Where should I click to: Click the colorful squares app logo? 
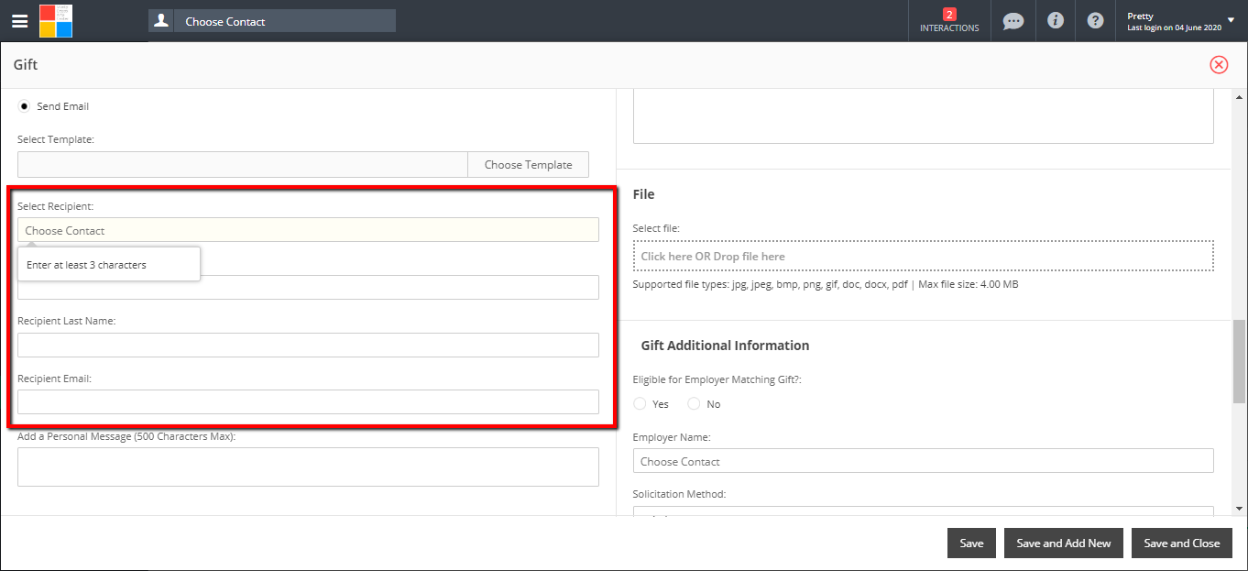tap(56, 20)
